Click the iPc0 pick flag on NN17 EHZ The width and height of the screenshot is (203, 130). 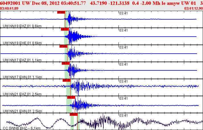[x=63, y=46]
